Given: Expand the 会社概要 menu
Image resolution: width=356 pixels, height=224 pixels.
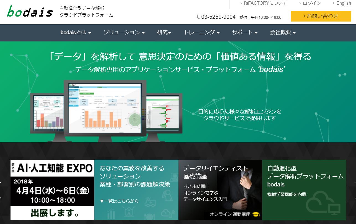Looking at the screenshot, I should pyautogui.click(x=283, y=33).
